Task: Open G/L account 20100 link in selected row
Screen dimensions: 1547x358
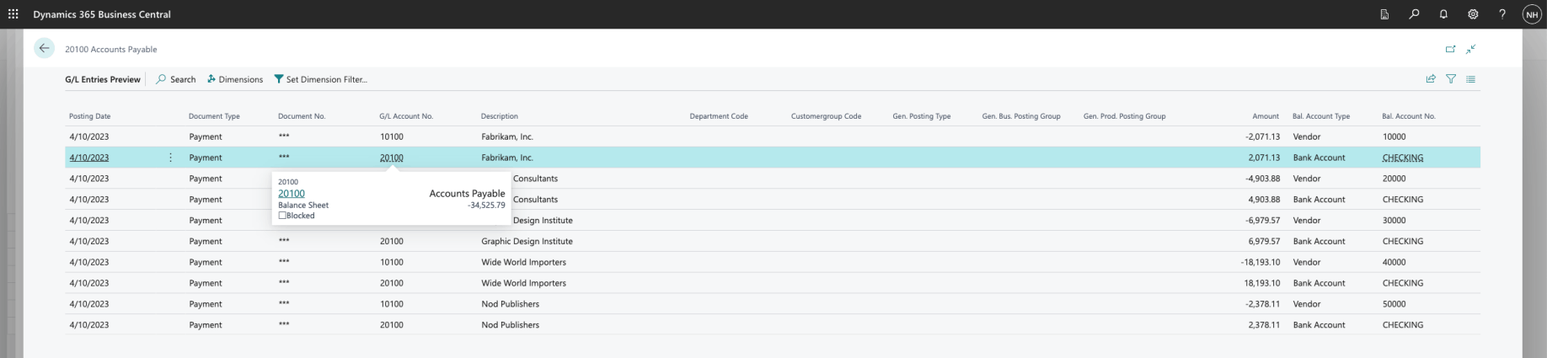Action: tap(392, 158)
